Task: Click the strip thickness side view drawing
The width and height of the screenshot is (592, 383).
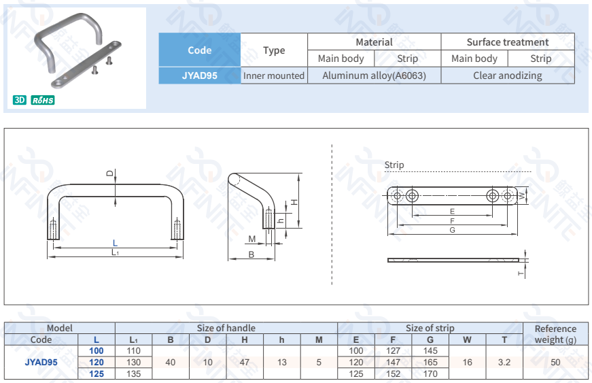Action: [453, 260]
